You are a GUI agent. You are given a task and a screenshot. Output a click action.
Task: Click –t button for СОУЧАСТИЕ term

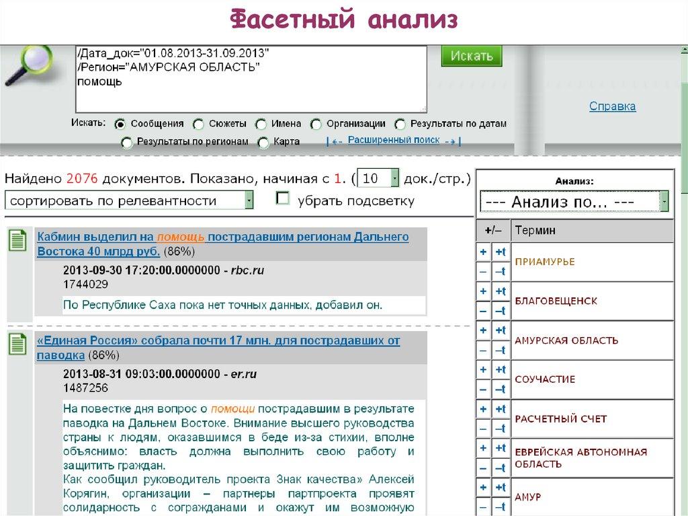tap(501, 389)
